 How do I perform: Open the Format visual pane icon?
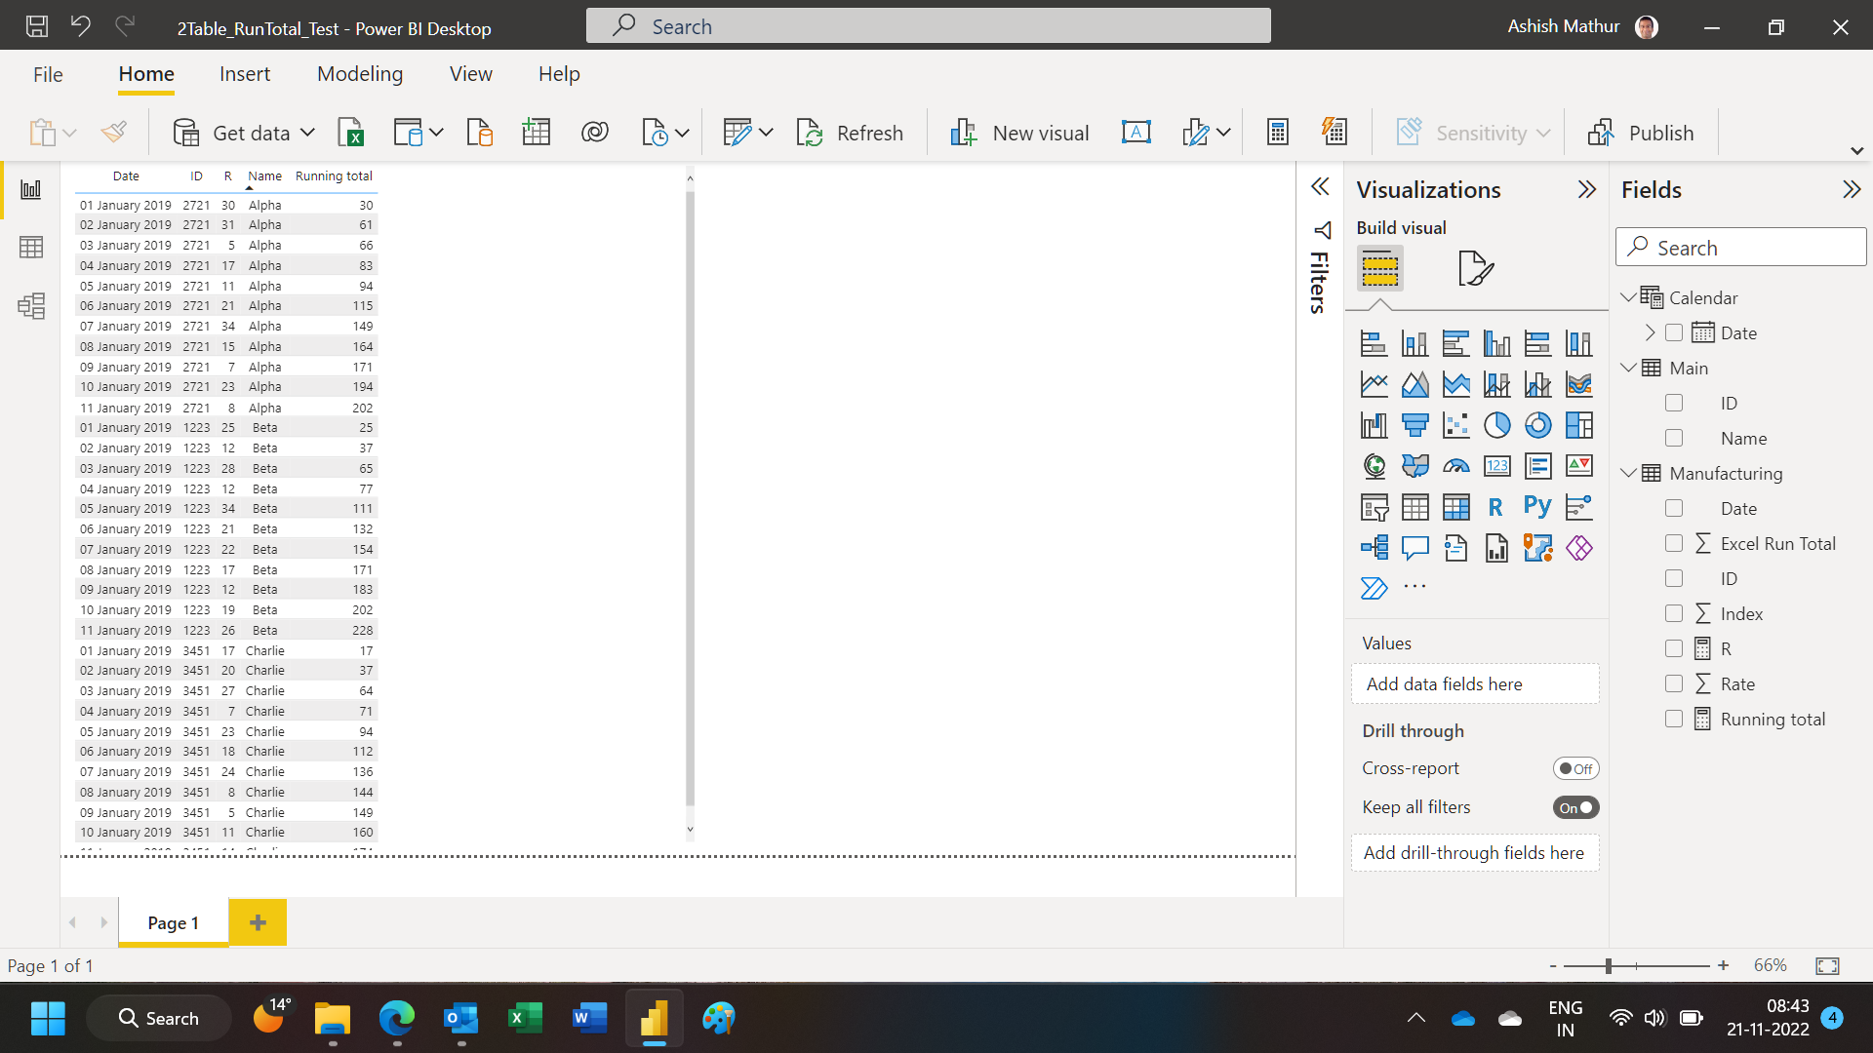[x=1475, y=268]
